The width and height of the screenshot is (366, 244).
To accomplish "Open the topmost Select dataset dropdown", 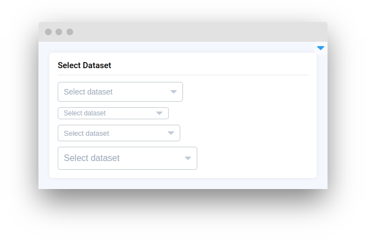I will 120,92.
